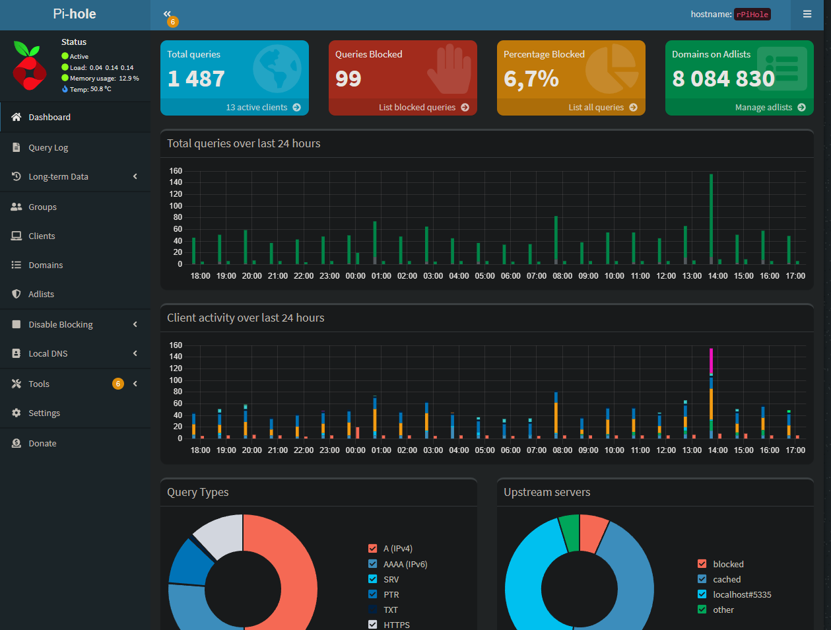Click the Domains list icon

click(x=17, y=265)
